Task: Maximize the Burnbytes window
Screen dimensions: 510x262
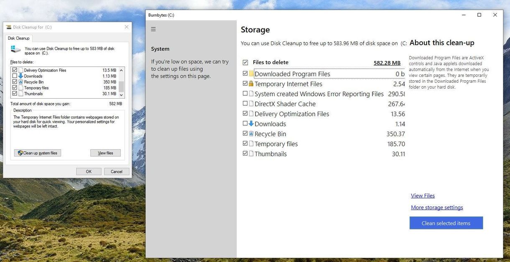Action: 479,15
